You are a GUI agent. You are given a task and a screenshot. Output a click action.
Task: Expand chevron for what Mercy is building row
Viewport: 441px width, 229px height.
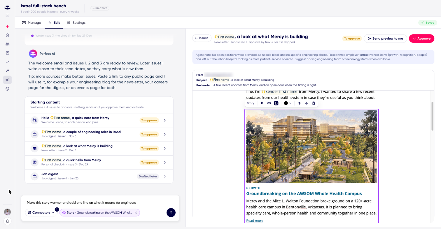[165, 148]
